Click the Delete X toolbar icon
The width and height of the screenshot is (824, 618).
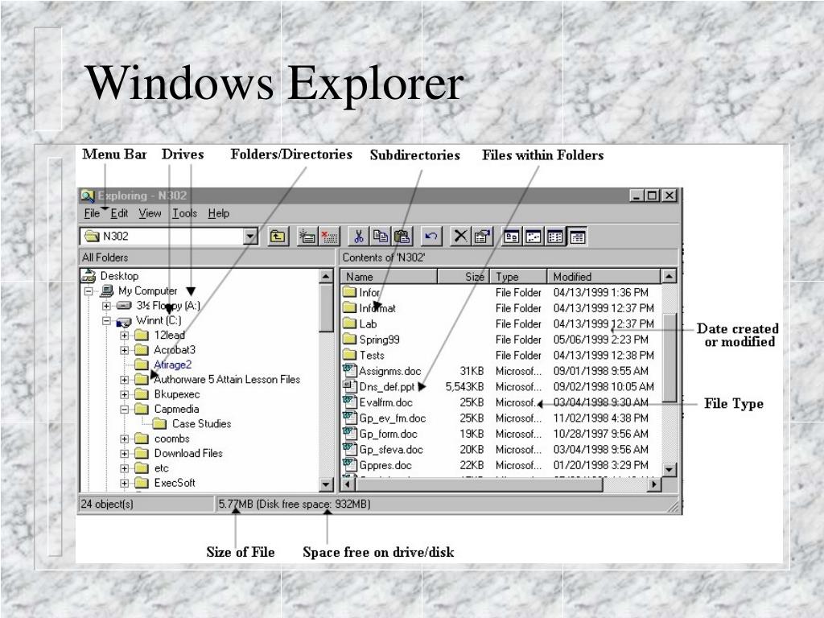click(461, 237)
